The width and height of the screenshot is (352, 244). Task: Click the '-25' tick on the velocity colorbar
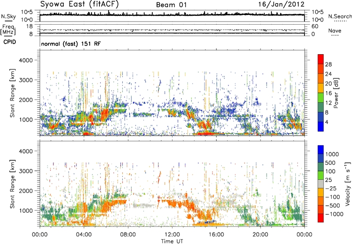(331, 188)
